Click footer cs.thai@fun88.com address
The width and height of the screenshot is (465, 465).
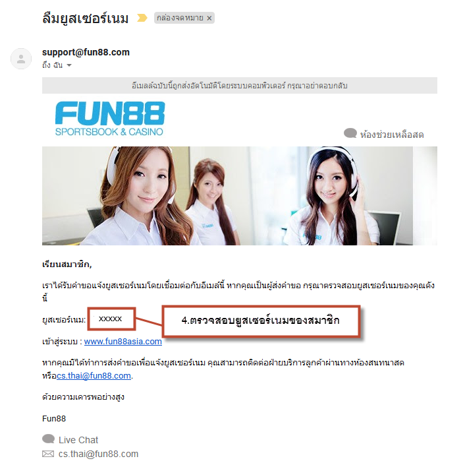[98, 454]
